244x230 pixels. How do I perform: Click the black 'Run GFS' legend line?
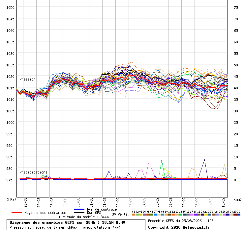click(x=79, y=213)
